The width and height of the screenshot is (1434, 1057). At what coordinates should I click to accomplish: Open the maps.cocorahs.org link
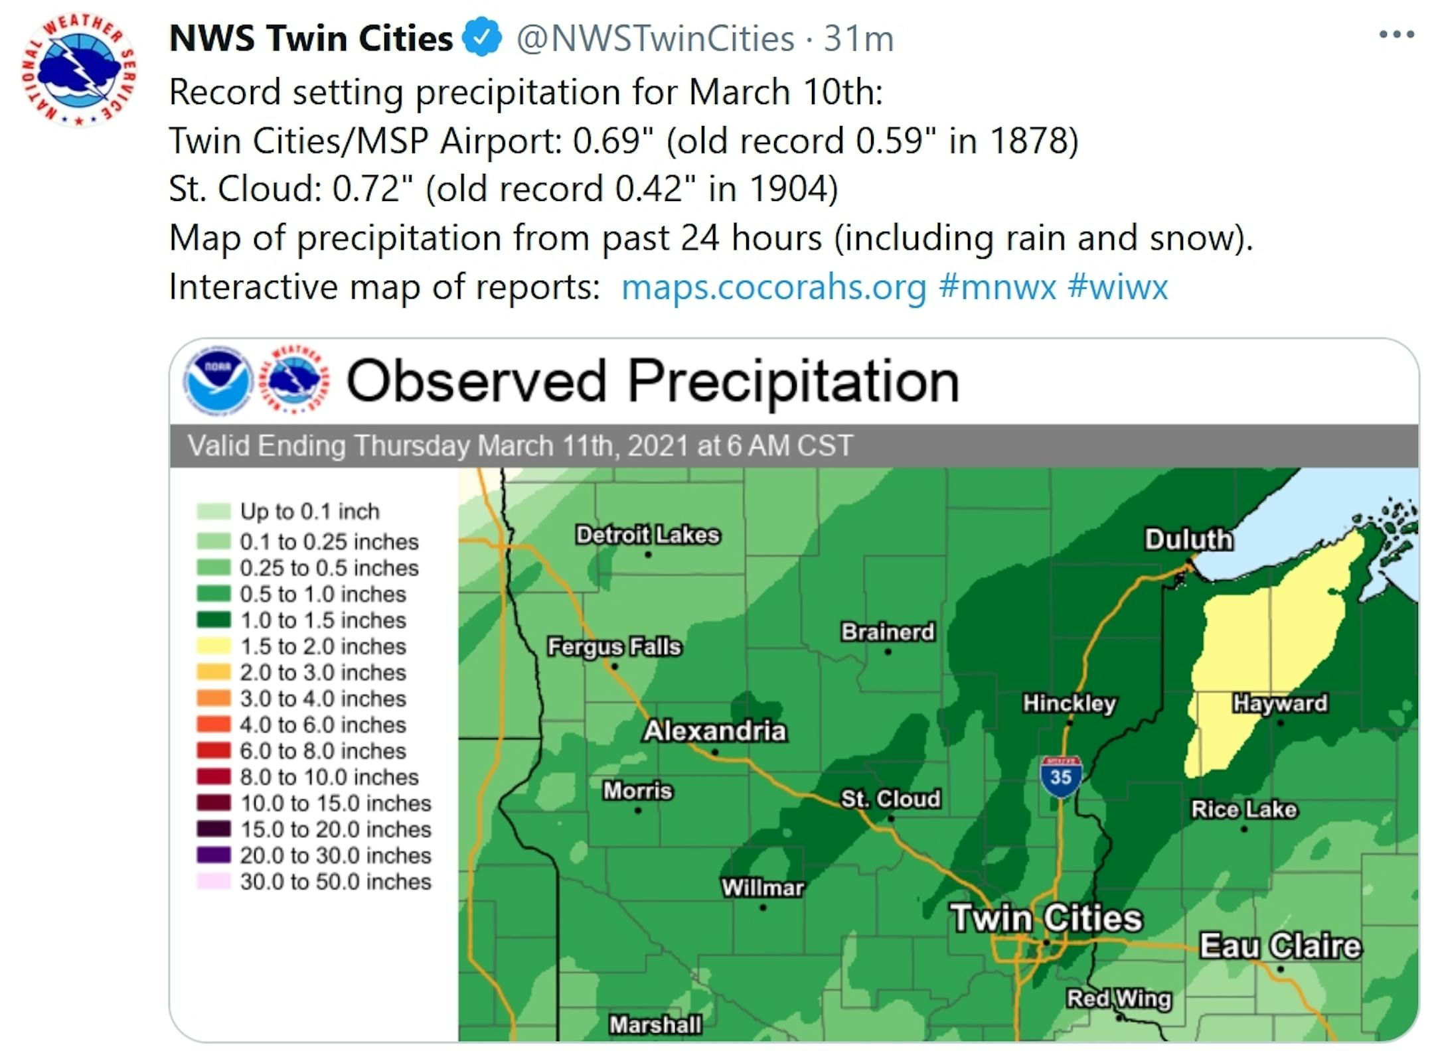pyautogui.click(x=773, y=287)
